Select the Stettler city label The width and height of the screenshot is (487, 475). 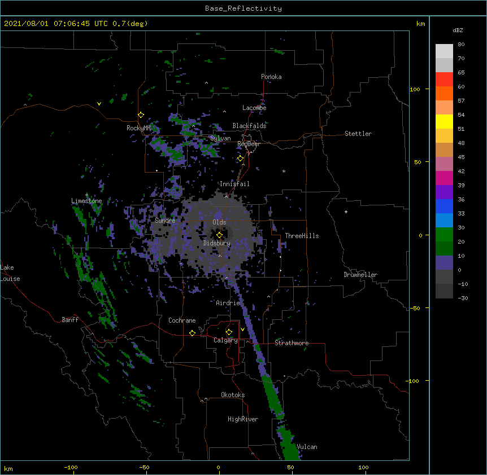click(358, 134)
